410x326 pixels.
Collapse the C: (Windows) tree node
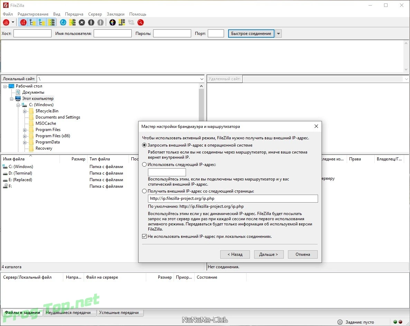click(x=18, y=105)
